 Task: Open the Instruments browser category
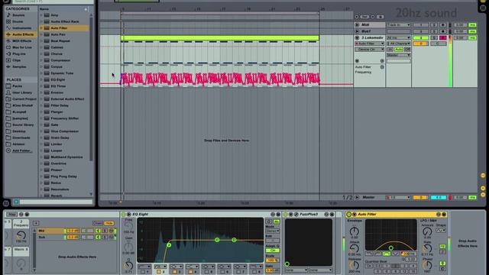pyautogui.click(x=22, y=28)
